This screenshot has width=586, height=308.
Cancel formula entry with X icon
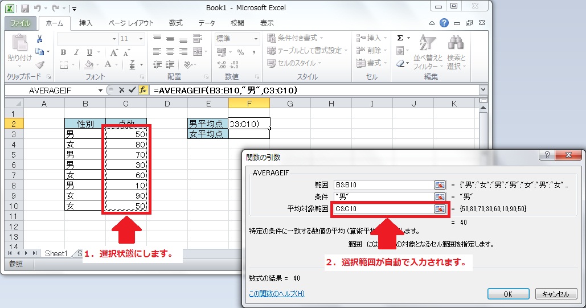pyautogui.click(x=121, y=90)
